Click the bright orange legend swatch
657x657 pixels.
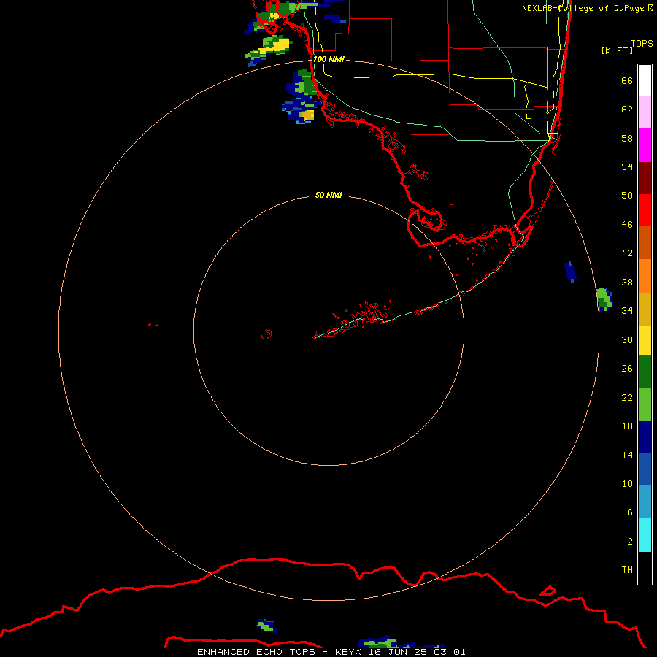(x=645, y=276)
